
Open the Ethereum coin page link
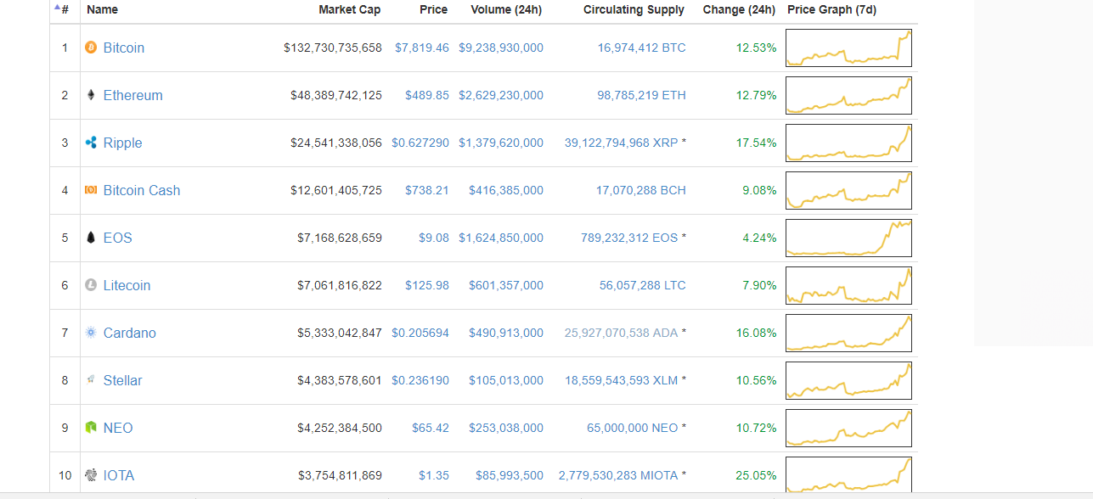point(133,95)
